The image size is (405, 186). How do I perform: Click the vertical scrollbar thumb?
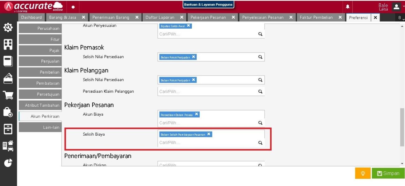(x=402, y=127)
